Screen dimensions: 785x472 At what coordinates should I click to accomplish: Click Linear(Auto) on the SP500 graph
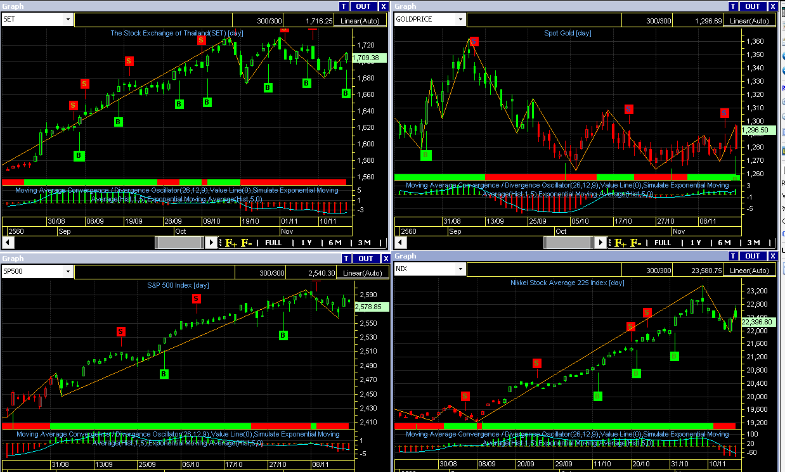[x=361, y=273]
